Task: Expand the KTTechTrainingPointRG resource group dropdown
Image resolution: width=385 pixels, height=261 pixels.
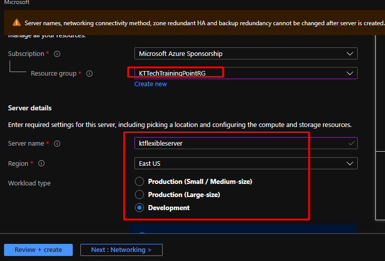Action: [x=246, y=73]
